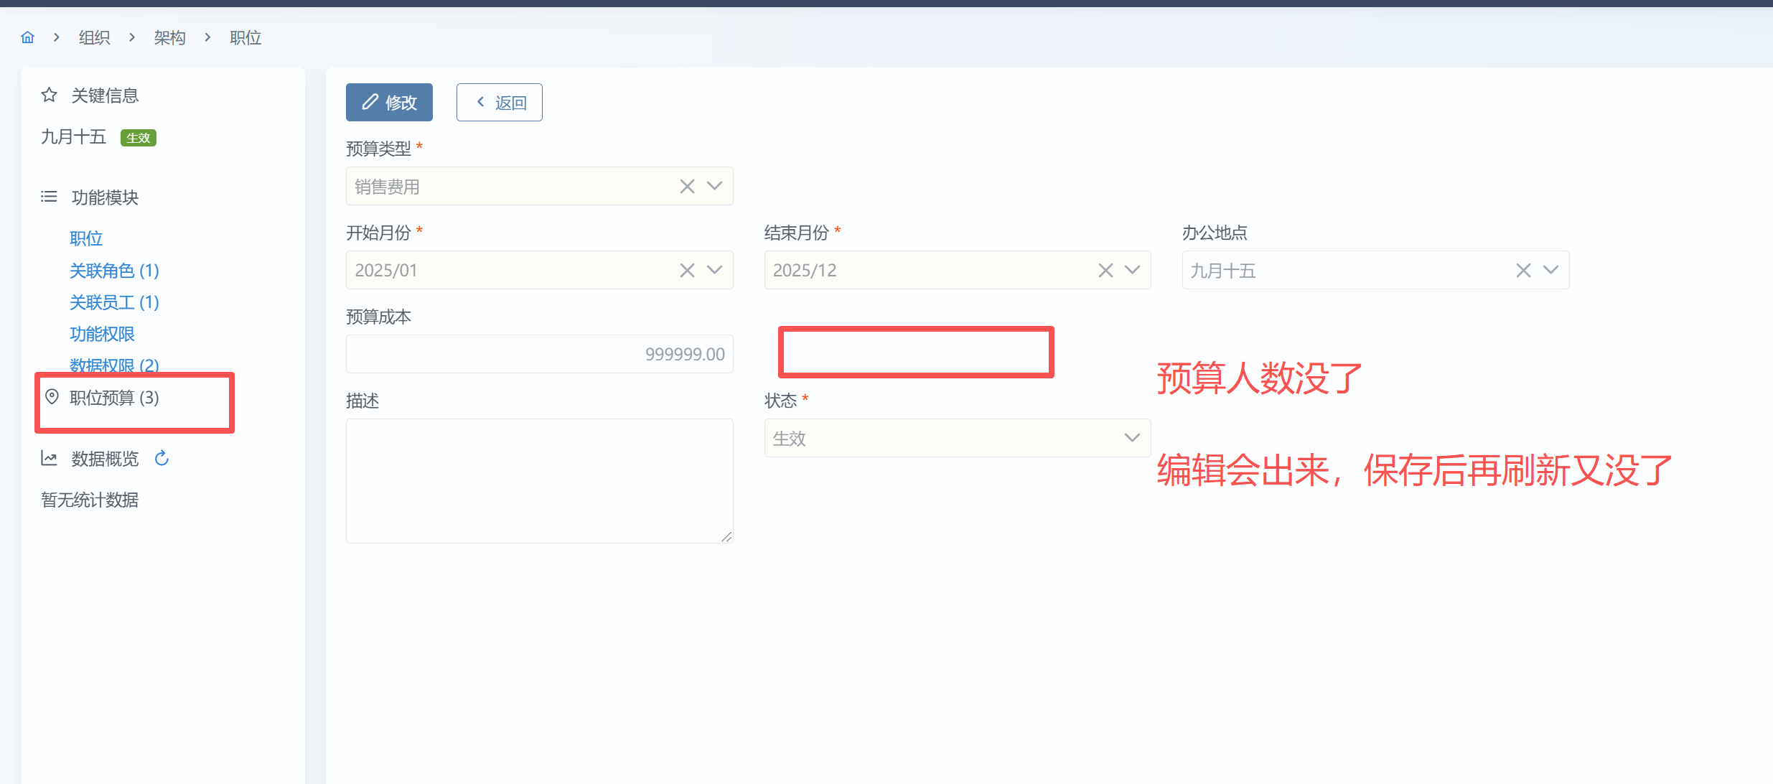
Task: Click the list icon beside 功能模块
Action: (x=49, y=197)
